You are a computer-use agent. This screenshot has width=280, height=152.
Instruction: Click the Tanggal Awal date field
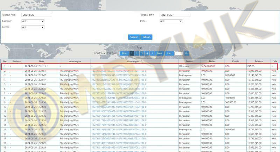(36, 15)
